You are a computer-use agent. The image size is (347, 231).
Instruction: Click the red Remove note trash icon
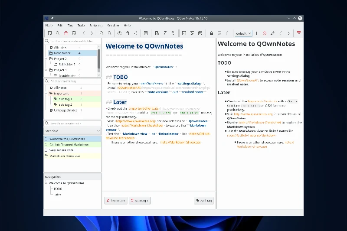click(66, 33)
